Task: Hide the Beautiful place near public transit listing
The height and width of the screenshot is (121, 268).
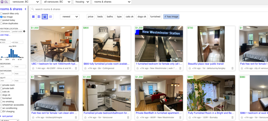Action: (232, 68)
